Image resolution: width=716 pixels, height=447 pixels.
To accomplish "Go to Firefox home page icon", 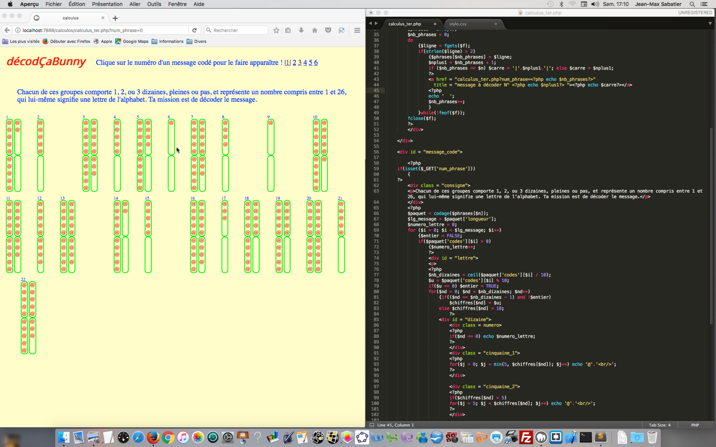I will [314, 30].
